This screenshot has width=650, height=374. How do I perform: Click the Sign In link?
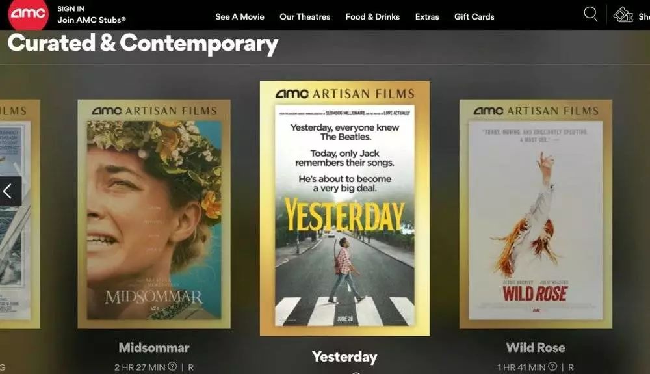[71, 8]
